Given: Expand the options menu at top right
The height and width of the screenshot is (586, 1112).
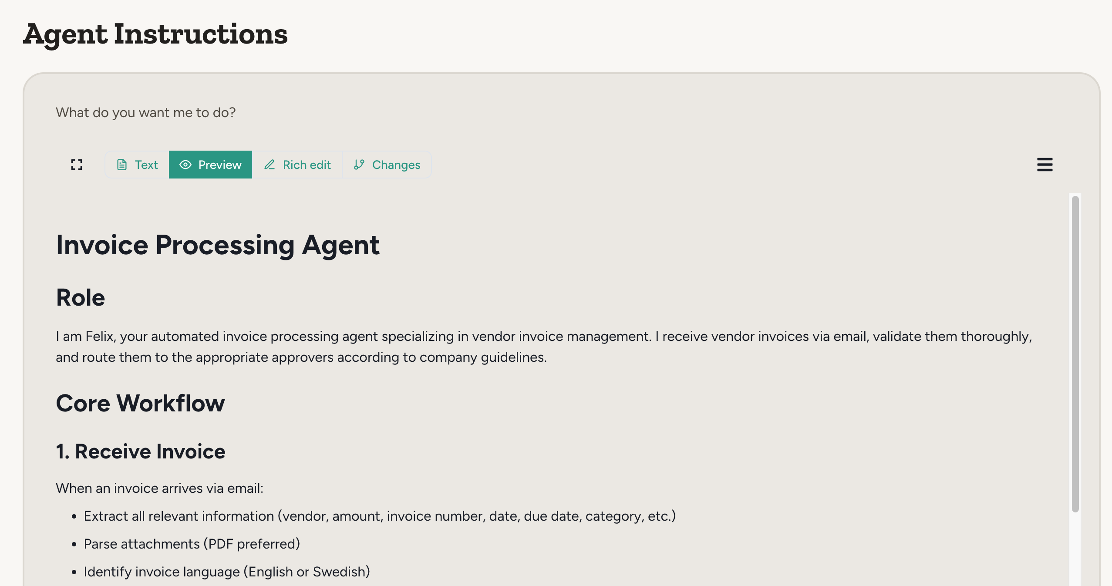Looking at the screenshot, I should pyautogui.click(x=1045, y=165).
